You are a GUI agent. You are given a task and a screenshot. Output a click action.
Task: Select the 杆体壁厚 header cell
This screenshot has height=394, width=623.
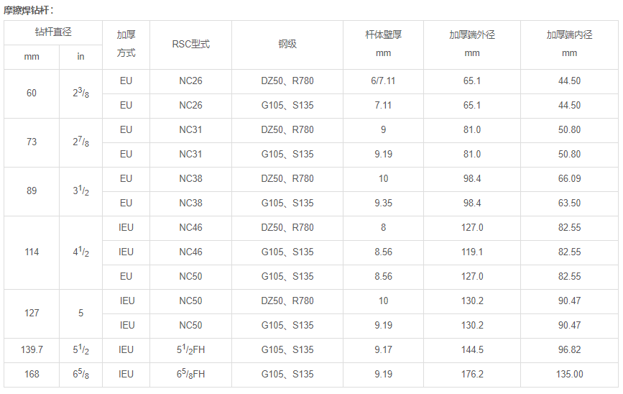tap(384, 45)
